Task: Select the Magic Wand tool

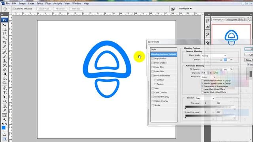Action: pos(4,38)
